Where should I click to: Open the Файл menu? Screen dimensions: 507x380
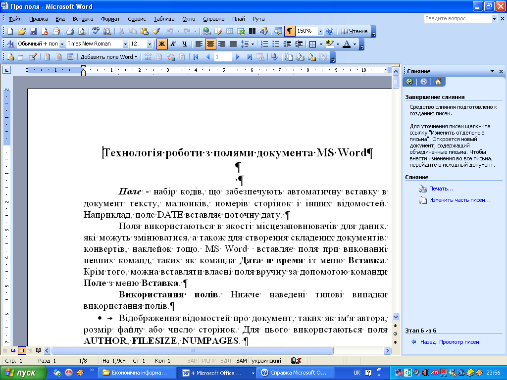[x=15, y=19]
